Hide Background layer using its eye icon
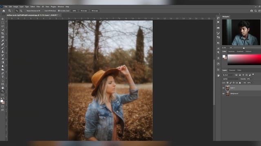261x146 pixels. [223, 94]
